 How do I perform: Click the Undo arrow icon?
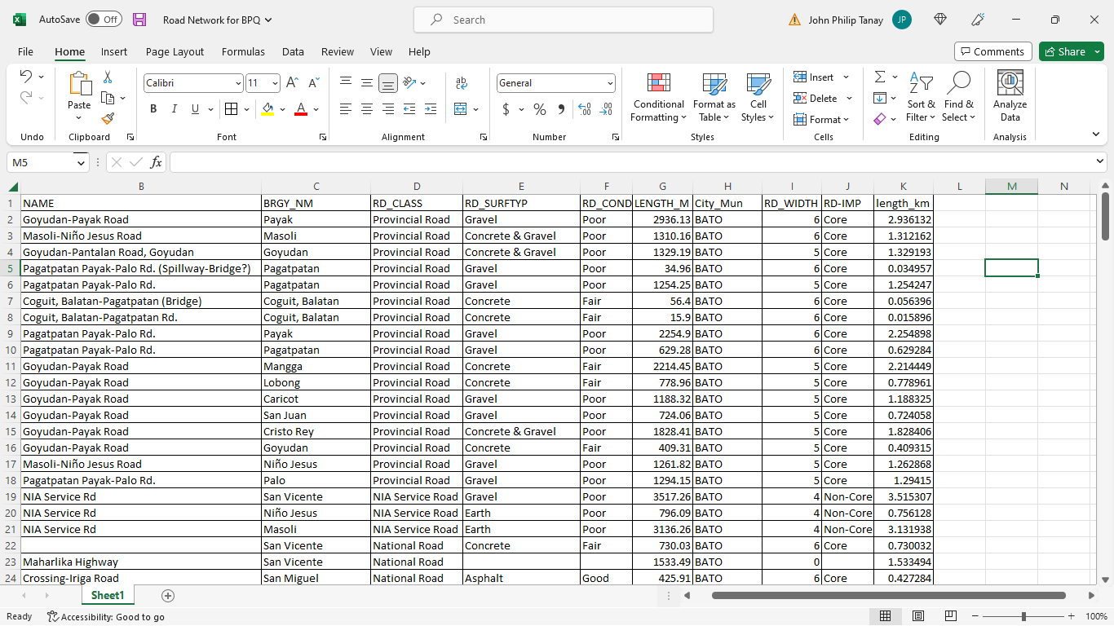pyautogui.click(x=25, y=77)
